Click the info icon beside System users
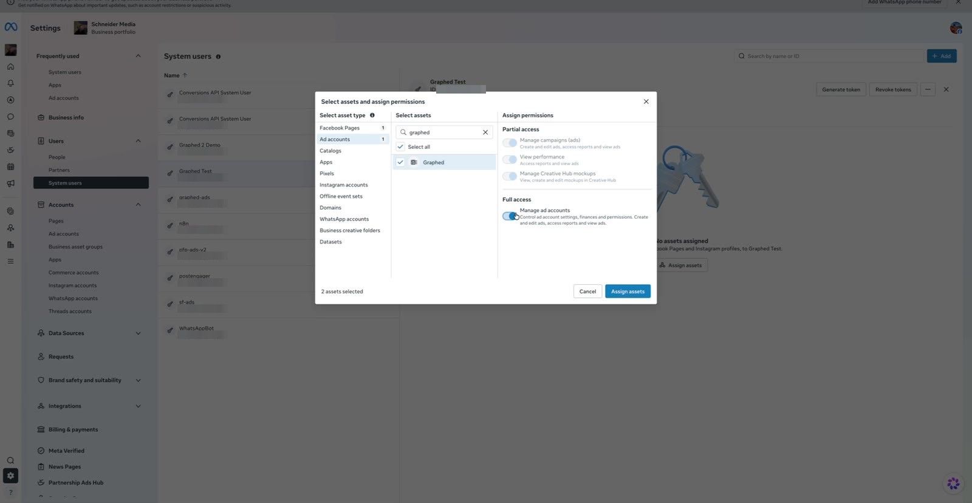The image size is (972, 503). point(218,56)
